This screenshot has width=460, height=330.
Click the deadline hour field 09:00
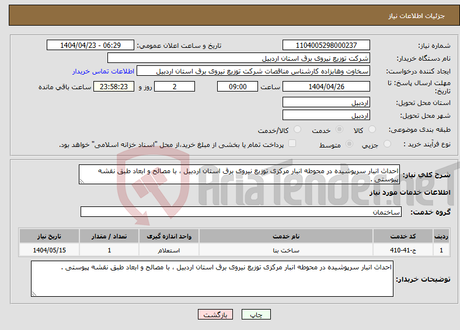point(238,86)
